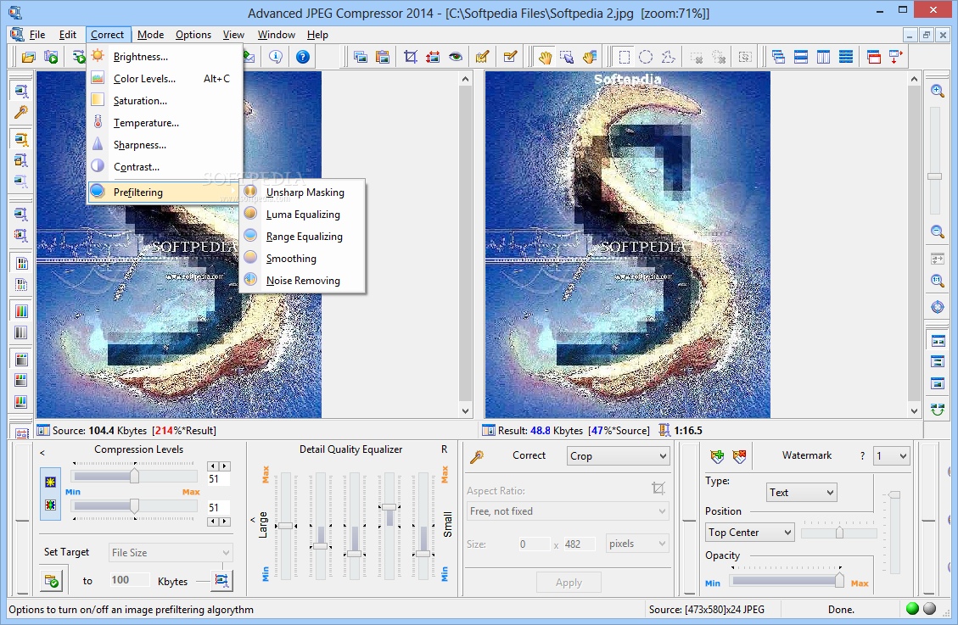The height and width of the screenshot is (625, 958).
Task: Click the blue question-mark help toolbar icon
Action: (x=302, y=58)
